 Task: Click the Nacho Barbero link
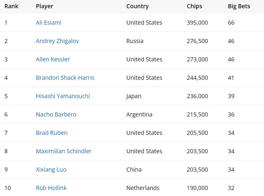tap(56, 114)
